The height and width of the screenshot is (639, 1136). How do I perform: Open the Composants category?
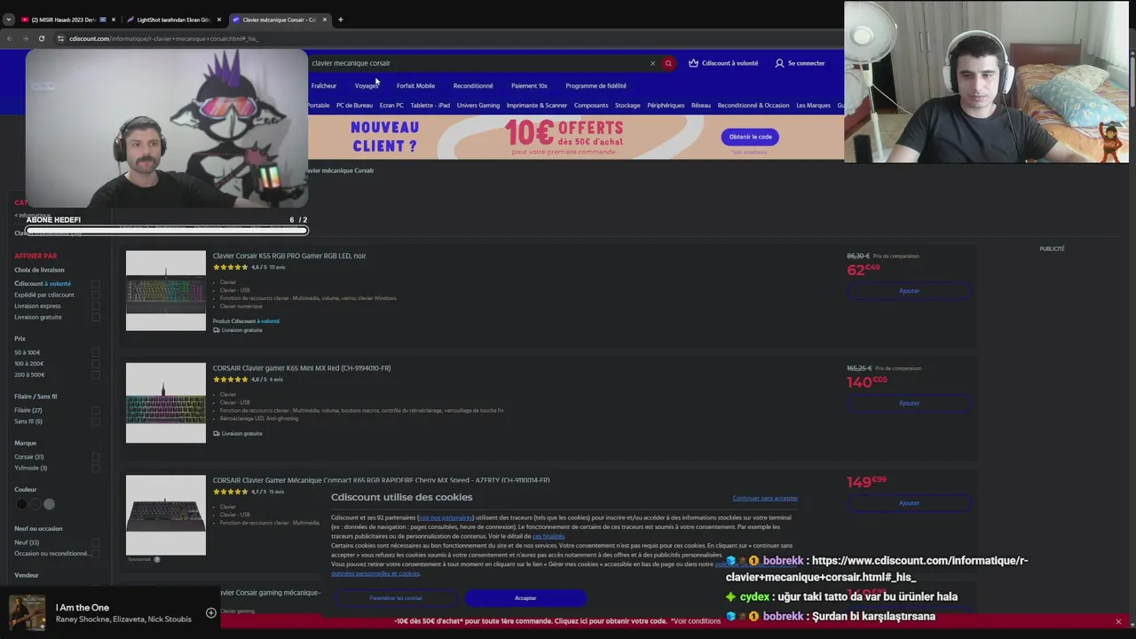[x=591, y=106]
